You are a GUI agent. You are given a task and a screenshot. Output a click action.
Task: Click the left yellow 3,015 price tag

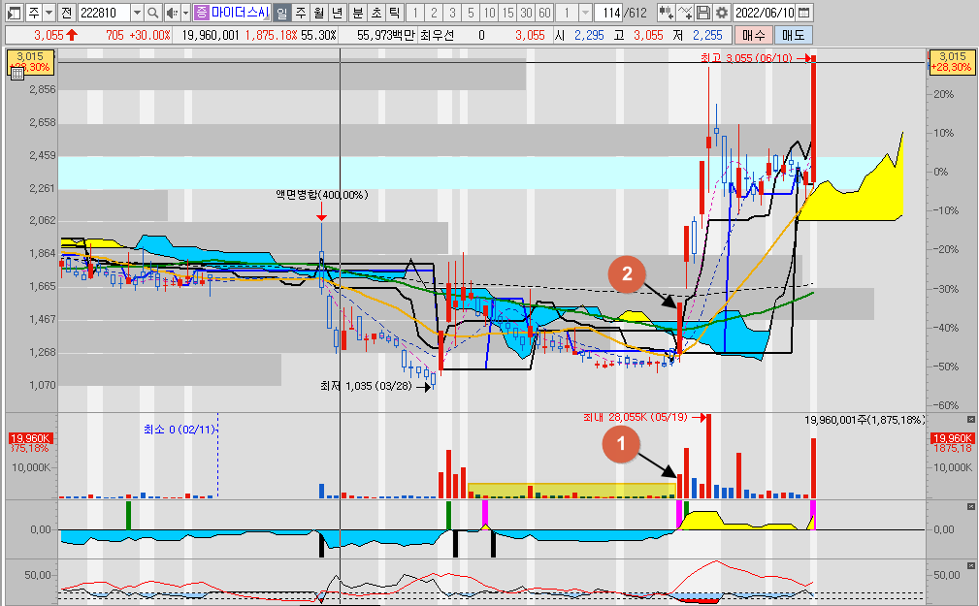click(x=30, y=61)
